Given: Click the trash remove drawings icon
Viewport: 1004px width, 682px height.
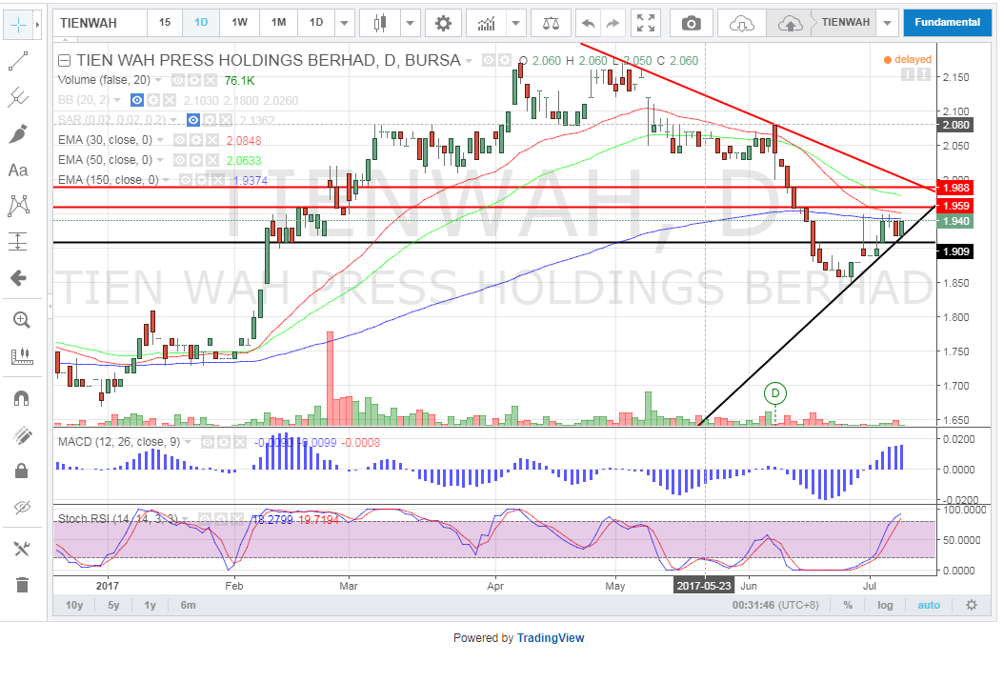Looking at the screenshot, I should coord(22,585).
